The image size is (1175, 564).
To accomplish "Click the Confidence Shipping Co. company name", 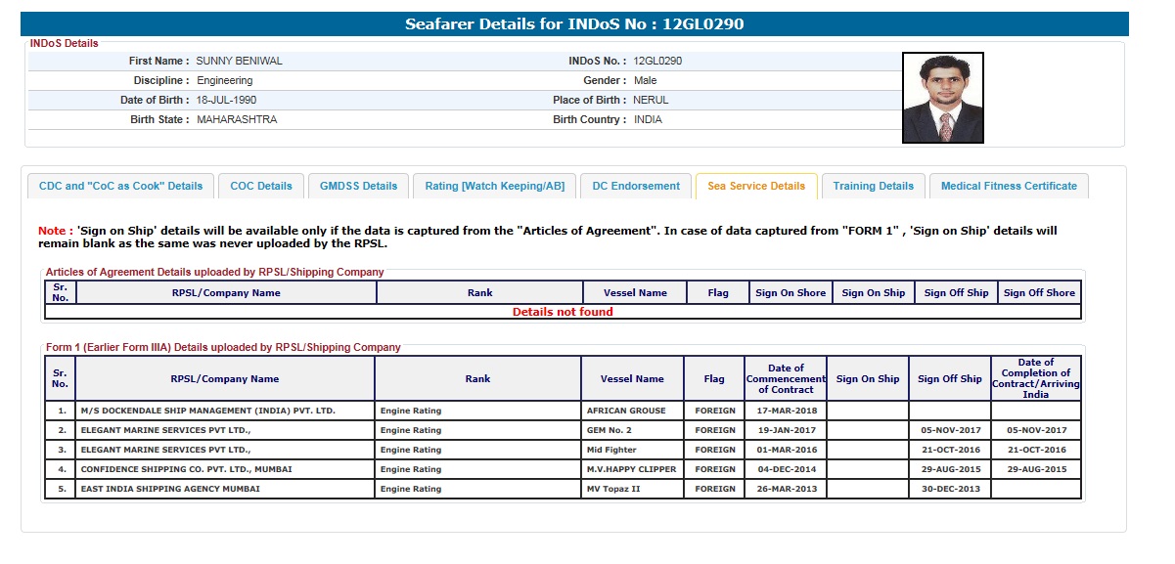I will (x=186, y=469).
